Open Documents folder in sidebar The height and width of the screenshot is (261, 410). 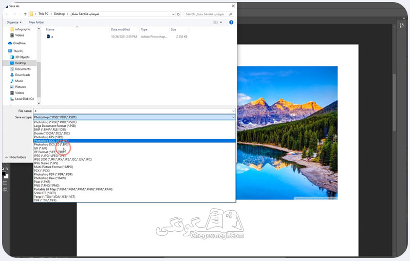[21, 69]
